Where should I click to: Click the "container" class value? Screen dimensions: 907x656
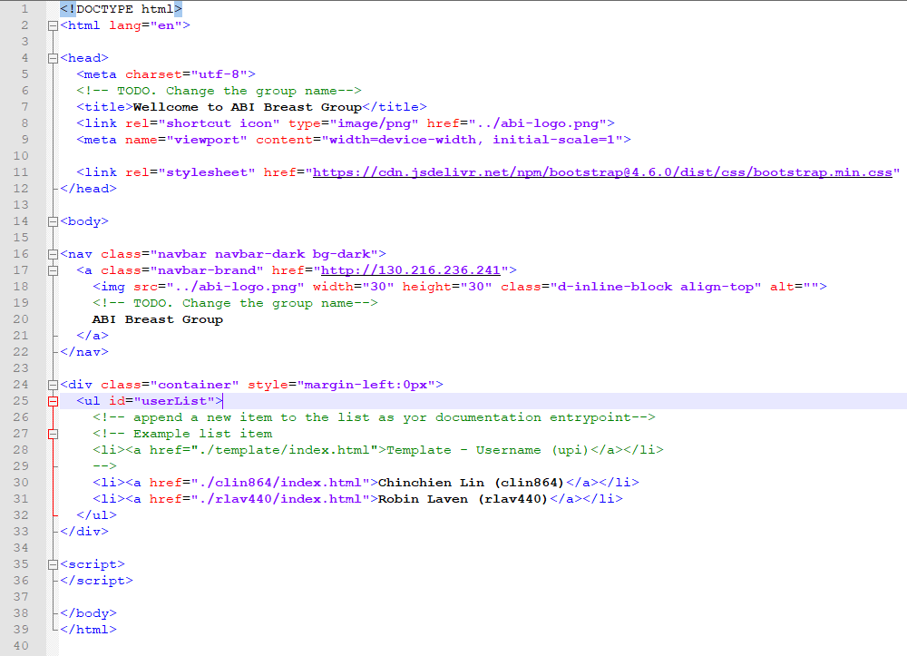click(194, 385)
